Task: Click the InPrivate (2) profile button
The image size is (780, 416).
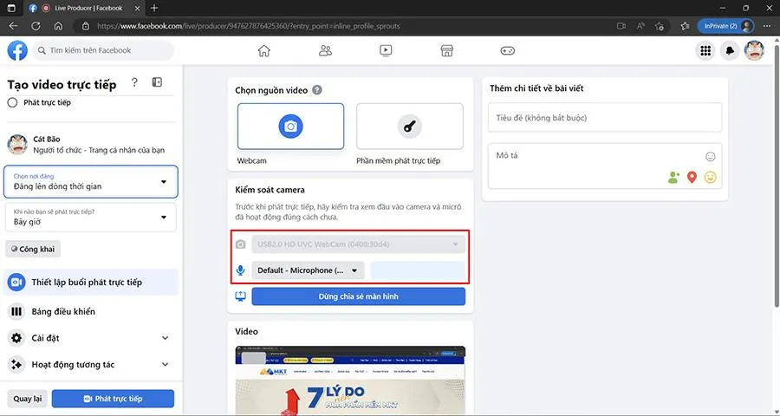Action: point(725,26)
